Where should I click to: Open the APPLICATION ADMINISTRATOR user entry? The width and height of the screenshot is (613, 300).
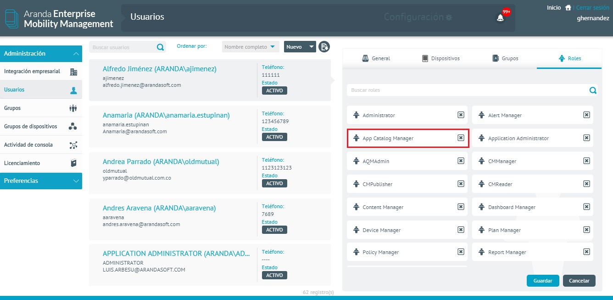(210, 265)
